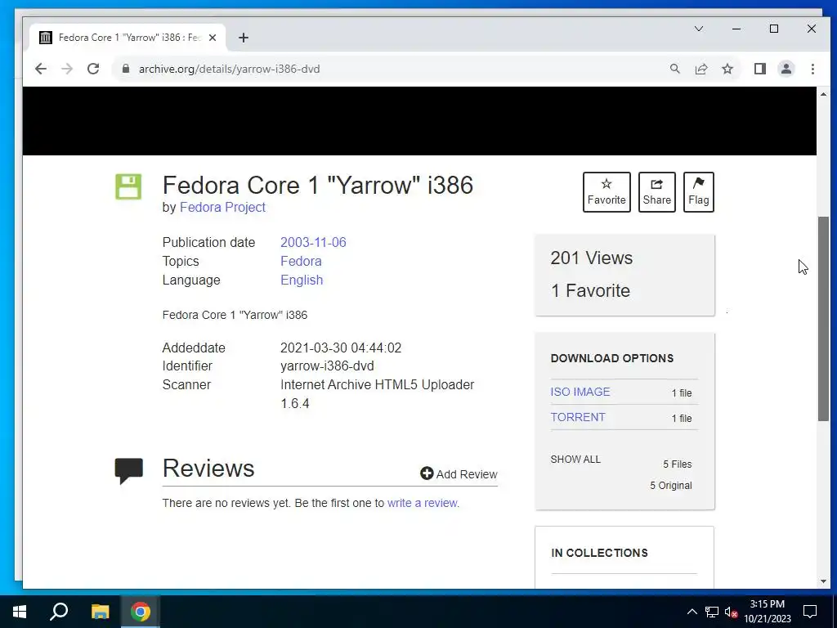Image resolution: width=837 pixels, height=628 pixels.
Task: Open Chrome side panel
Action: [759, 69]
